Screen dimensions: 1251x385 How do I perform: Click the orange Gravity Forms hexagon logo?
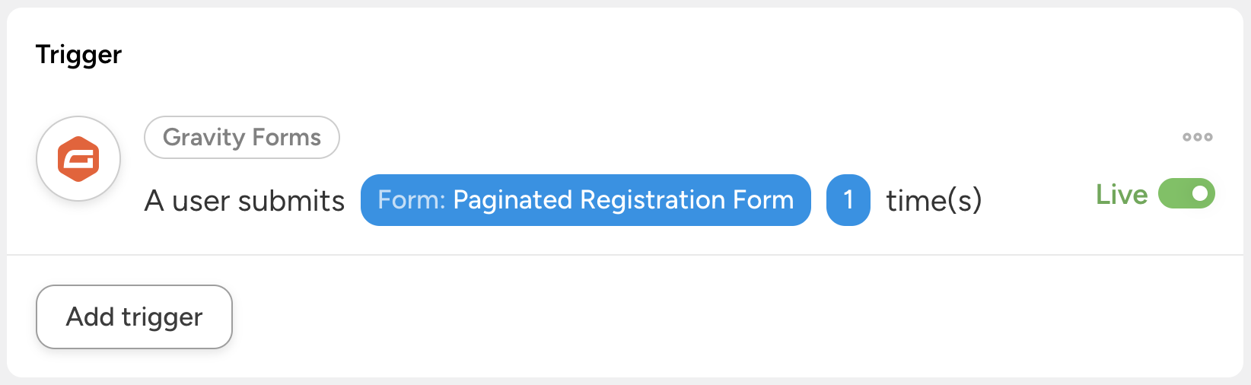pos(78,159)
